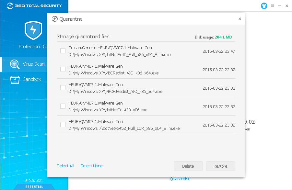Close the Quarantine dialog
This screenshot has width=292, height=190.
pyautogui.click(x=240, y=18)
